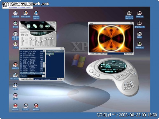Click Open Editor in AVS window
The image size is (159, 119).
[94, 54]
